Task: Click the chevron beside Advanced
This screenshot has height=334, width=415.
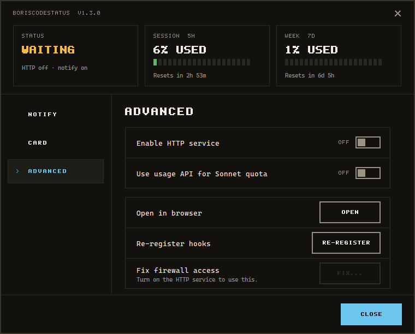Action: click(x=17, y=171)
